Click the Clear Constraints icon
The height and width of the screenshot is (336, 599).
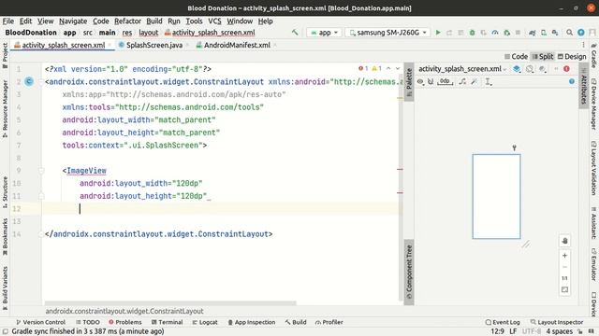pos(462,81)
